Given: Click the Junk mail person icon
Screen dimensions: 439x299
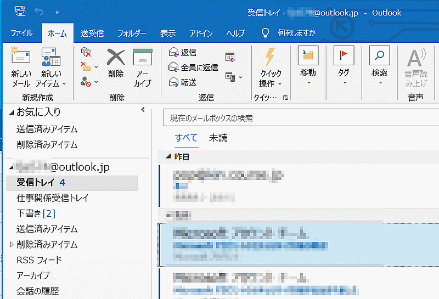Looking at the screenshot, I should [86, 82].
